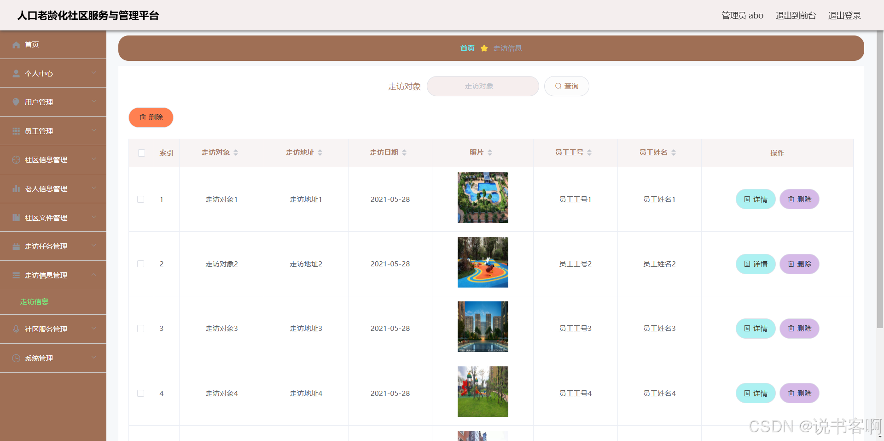Expand the 系统管理 chevron
884x441 pixels.
pos(94,358)
